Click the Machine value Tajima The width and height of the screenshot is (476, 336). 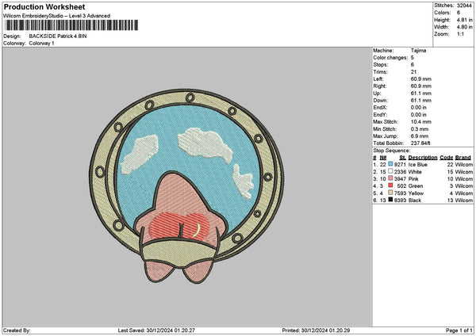[x=418, y=51]
